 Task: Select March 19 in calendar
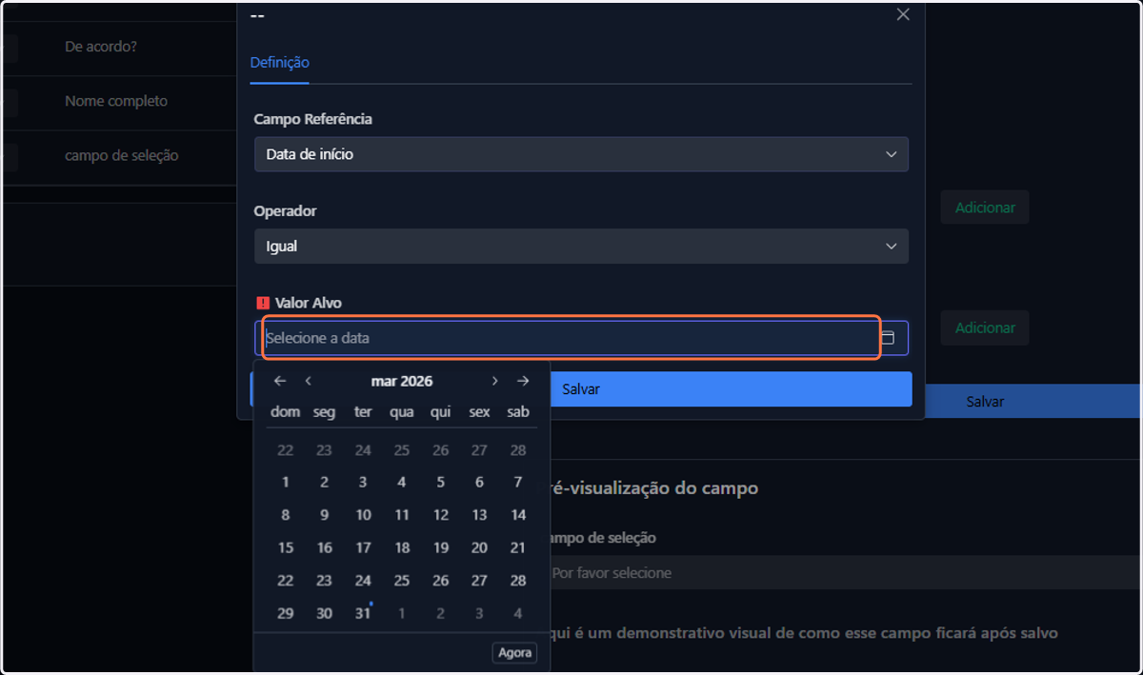(440, 547)
